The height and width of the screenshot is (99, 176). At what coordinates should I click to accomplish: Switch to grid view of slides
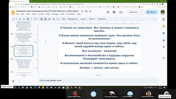[13, 81]
